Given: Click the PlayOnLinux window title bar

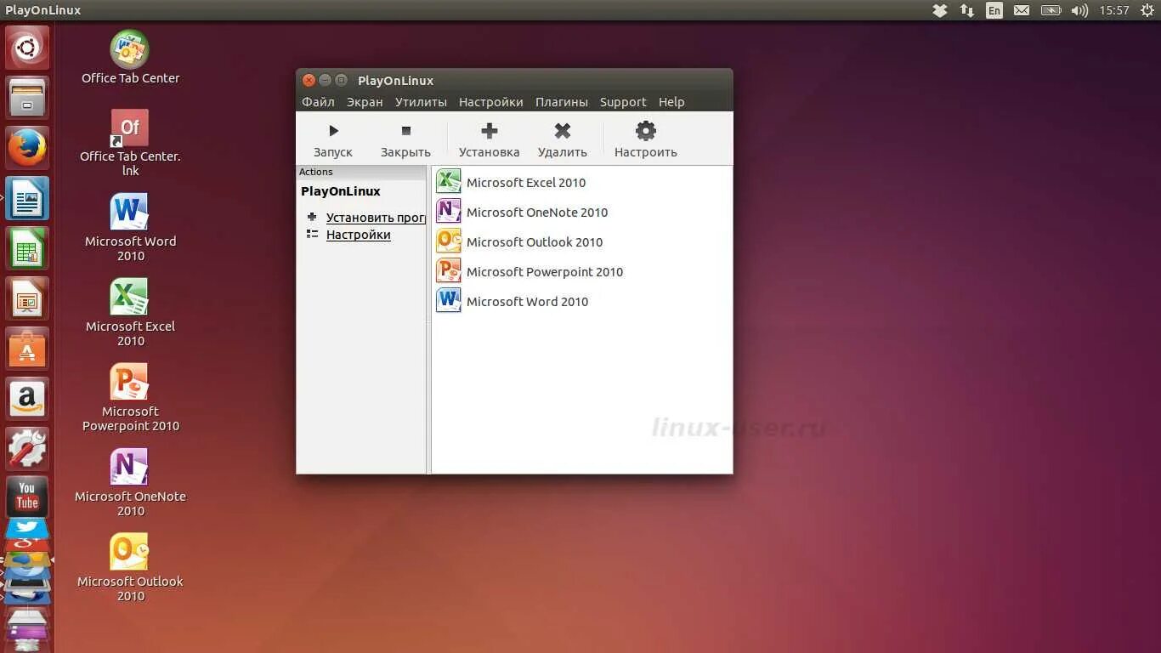Looking at the screenshot, I should pyautogui.click(x=514, y=80).
